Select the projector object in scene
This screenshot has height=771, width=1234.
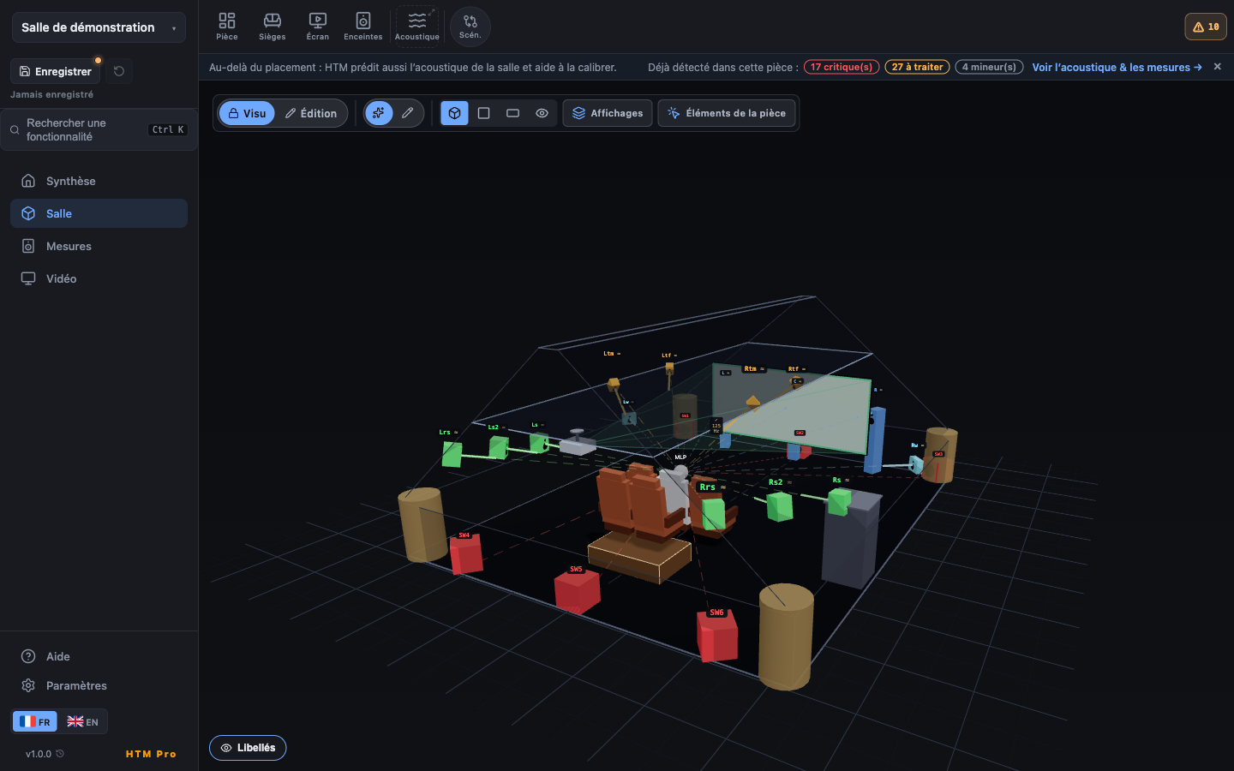click(x=578, y=444)
